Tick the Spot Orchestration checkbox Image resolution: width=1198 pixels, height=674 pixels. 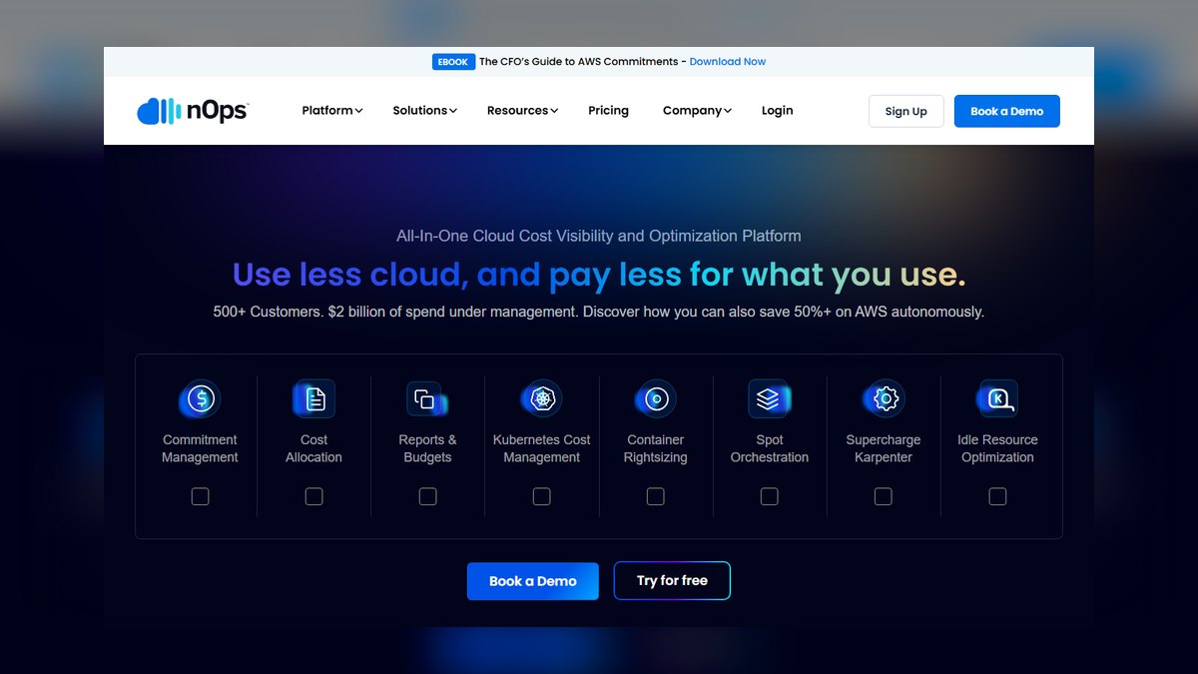click(x=769, y=496)
